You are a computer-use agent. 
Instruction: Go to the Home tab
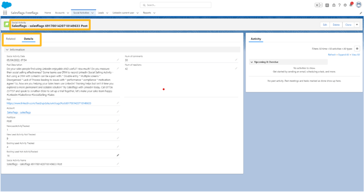coord(48,13)
